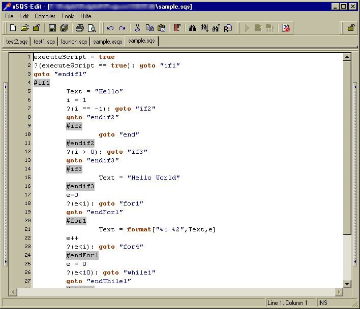360x309 pixels.
Task: Find previous with binoculars up-arrow icon
Action: click(216, 28)
